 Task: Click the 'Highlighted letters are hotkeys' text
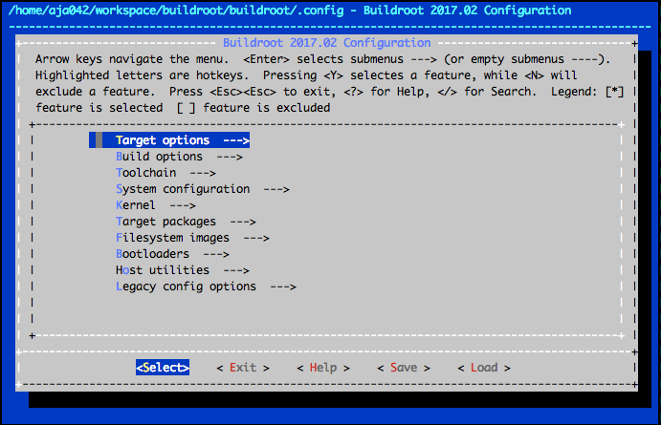(143, 75)
